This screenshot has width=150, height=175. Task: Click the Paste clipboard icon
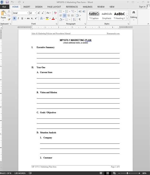(3, 13)
